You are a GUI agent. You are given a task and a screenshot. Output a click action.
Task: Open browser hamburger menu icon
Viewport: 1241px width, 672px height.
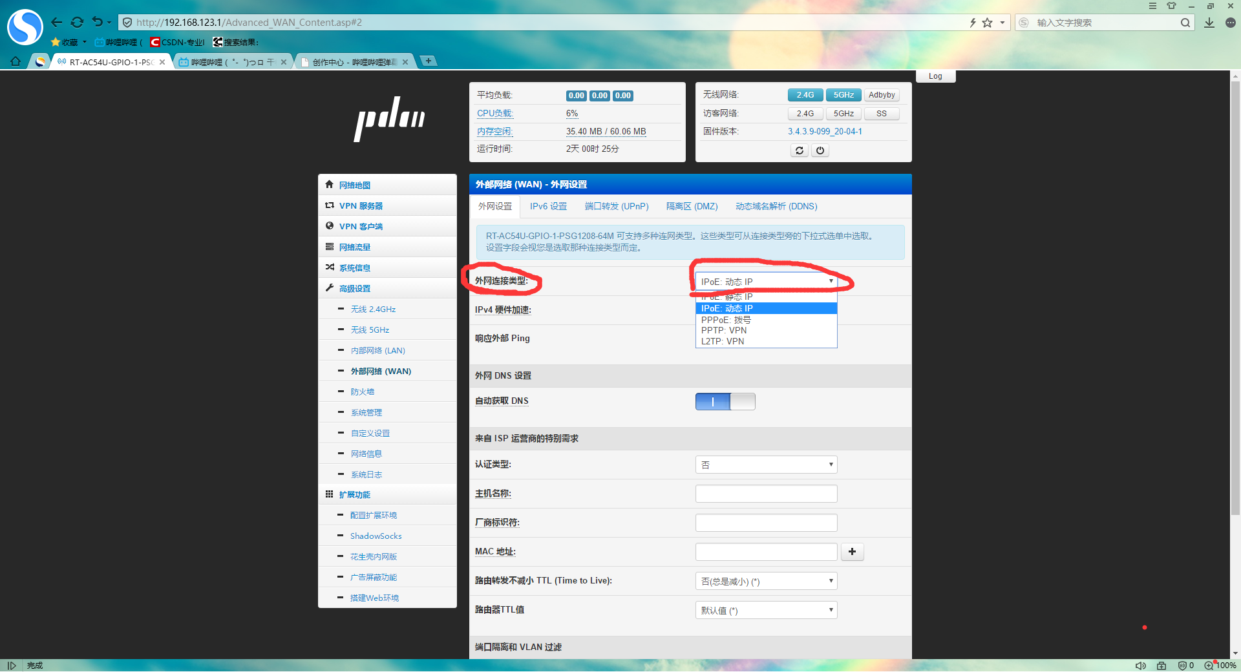[1152, 6]
